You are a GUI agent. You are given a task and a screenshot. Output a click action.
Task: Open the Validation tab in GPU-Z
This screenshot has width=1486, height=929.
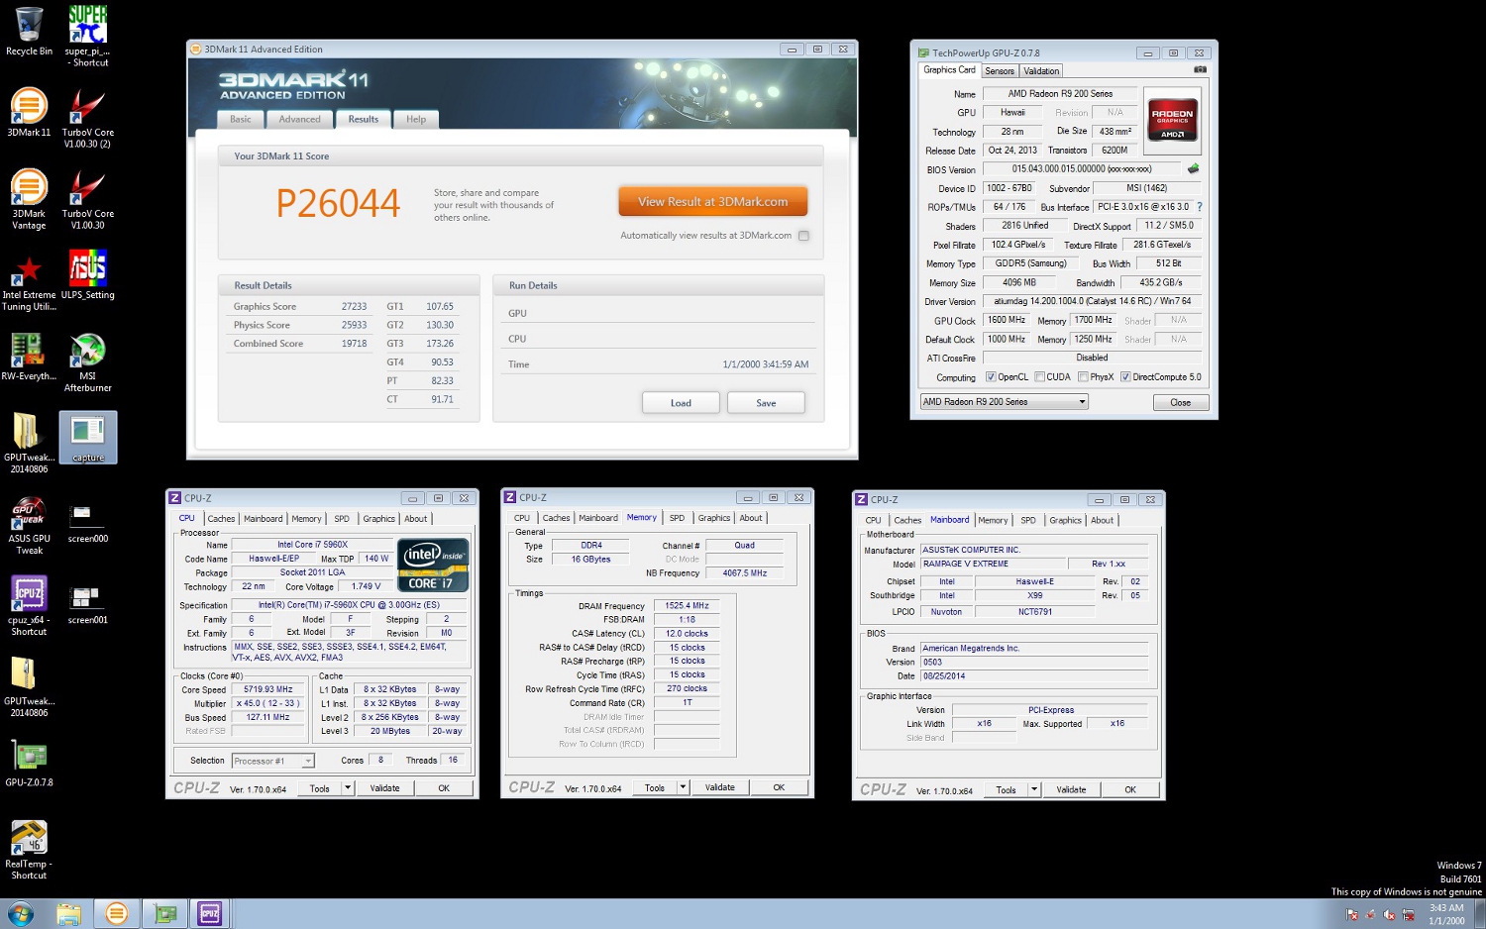click(x=1041, y=70)
